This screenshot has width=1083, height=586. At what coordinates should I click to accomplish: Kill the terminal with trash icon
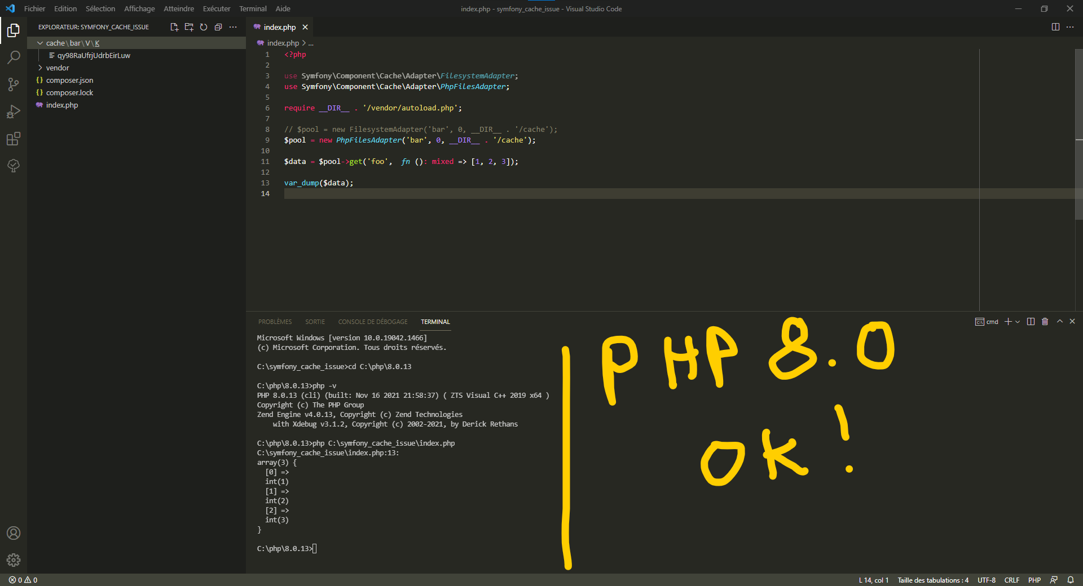point(1045,322)
